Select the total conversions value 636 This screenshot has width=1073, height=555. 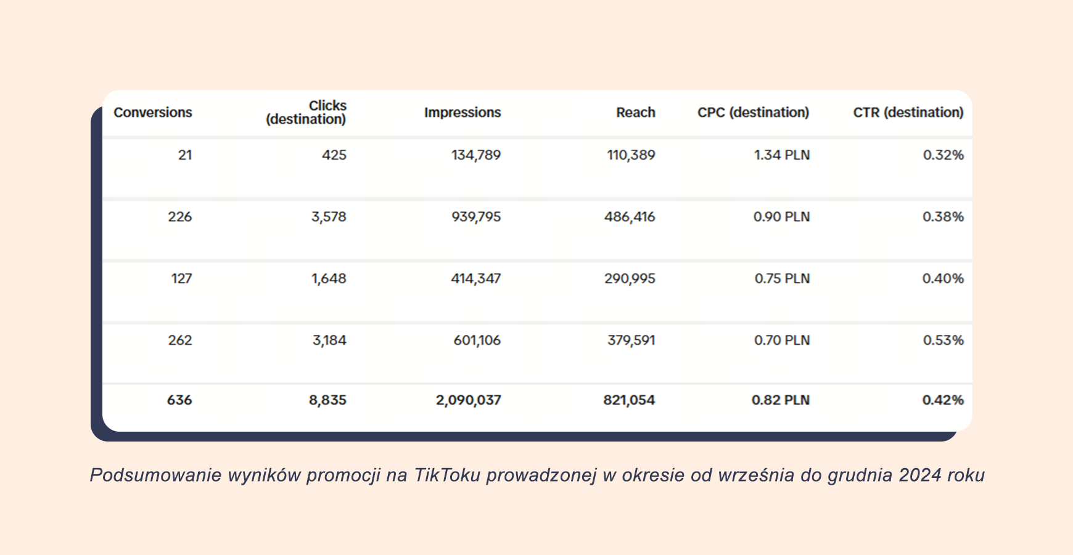[179, 400]
